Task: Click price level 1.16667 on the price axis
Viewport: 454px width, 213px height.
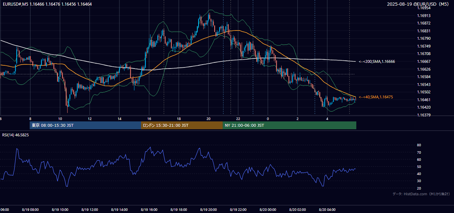Action: [423, 61]
